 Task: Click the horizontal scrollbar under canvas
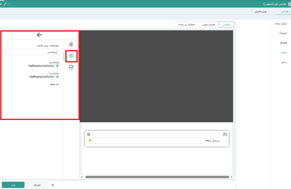click(157, 177)
